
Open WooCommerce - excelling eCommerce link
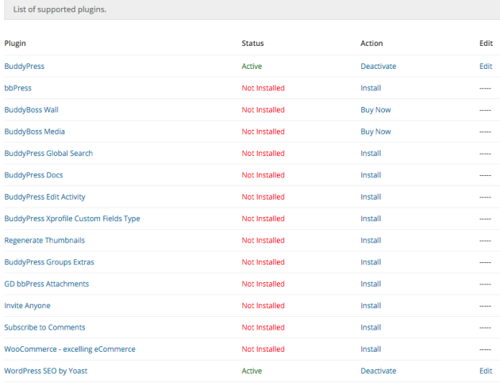[70, 349]
